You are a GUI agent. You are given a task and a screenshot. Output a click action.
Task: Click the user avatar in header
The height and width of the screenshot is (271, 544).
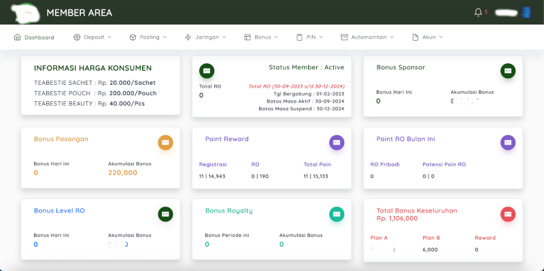pyautogui.click(x=526, y=12)
